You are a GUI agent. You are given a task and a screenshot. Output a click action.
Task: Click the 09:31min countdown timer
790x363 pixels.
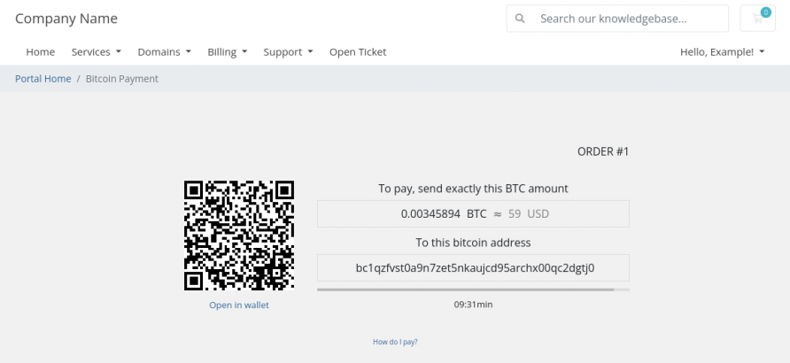[x=473, y=305]
